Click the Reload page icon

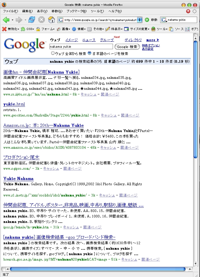pos(31,20)
